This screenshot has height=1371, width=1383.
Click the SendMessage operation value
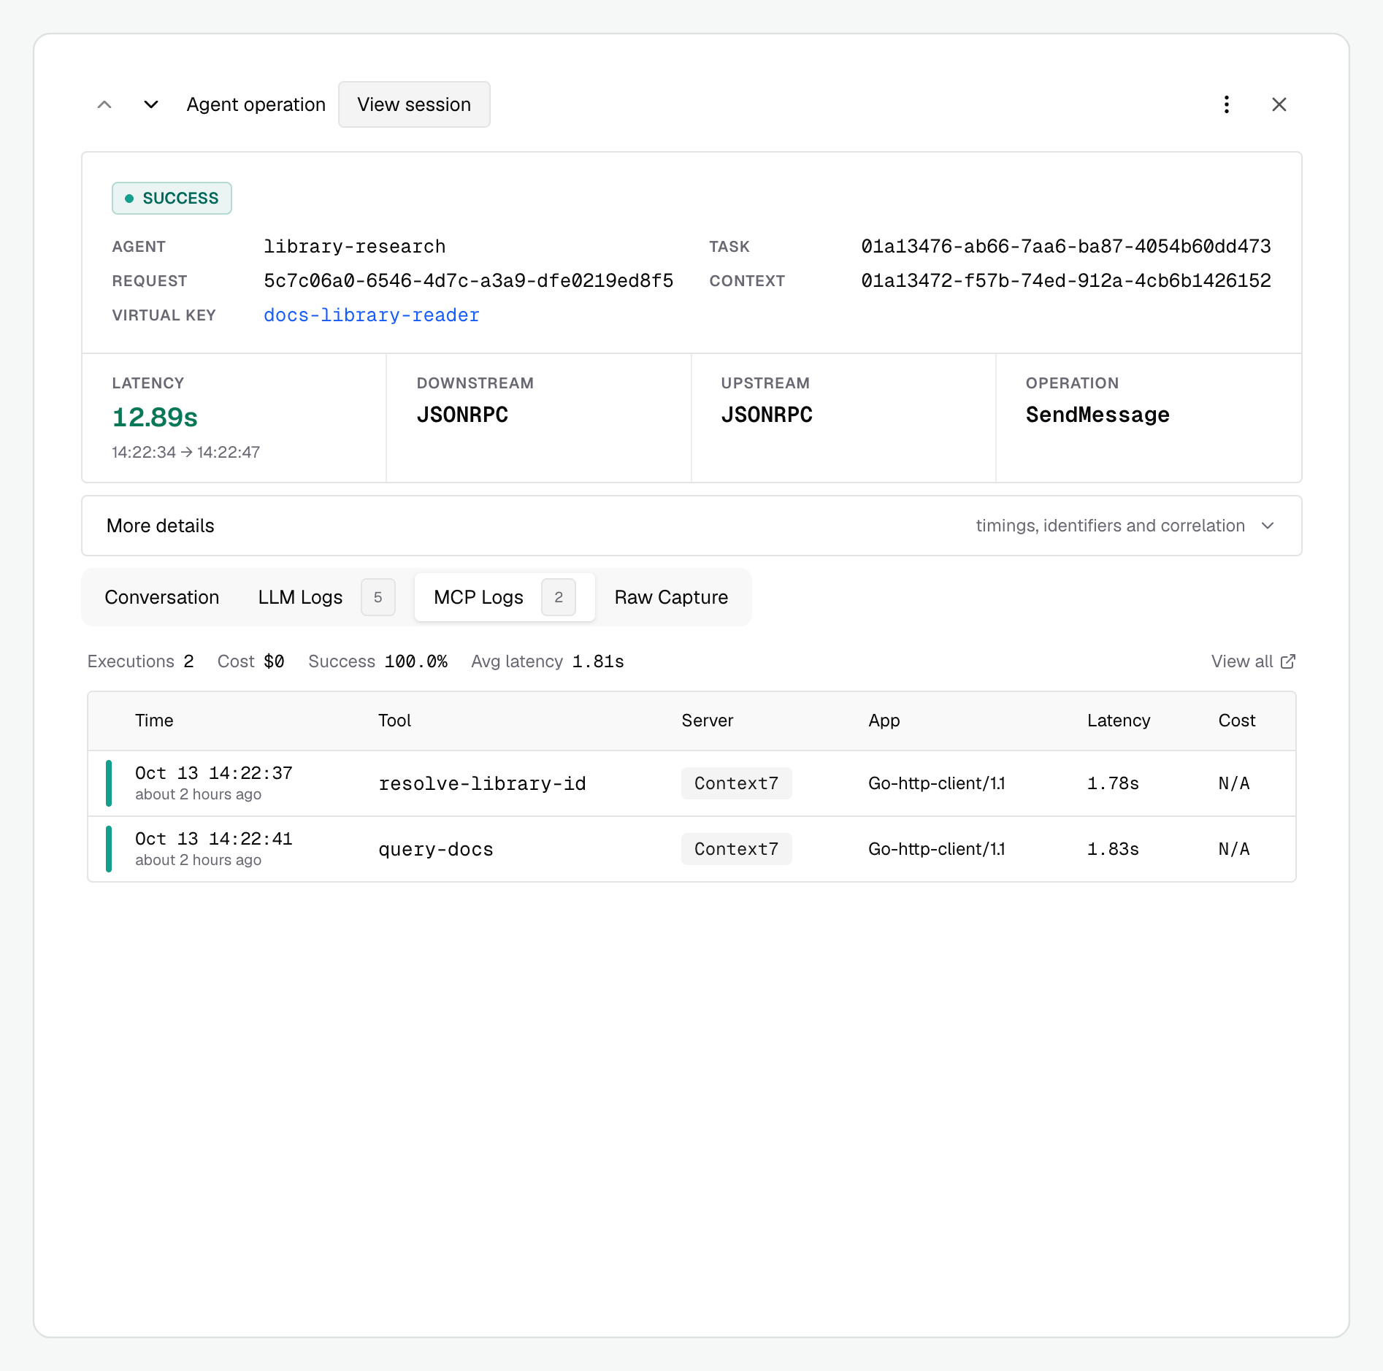(1097, 415)
